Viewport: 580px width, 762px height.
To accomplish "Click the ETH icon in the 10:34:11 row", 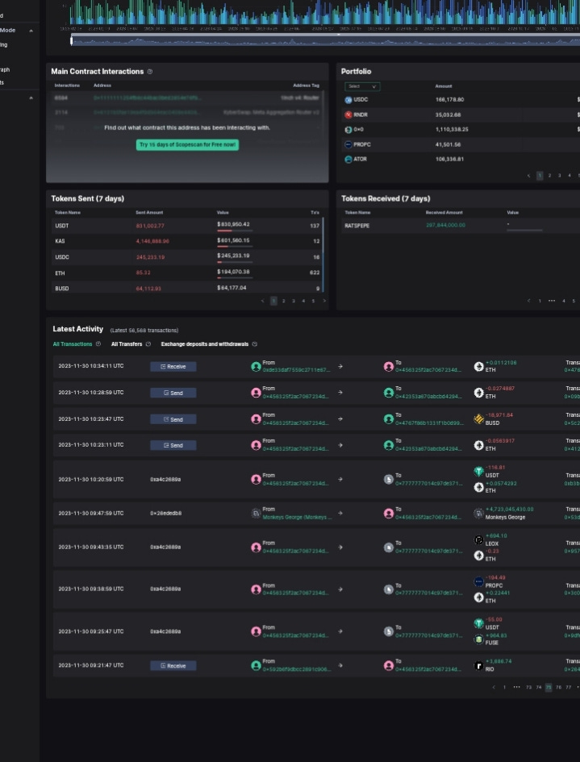I will pos(479,366).
